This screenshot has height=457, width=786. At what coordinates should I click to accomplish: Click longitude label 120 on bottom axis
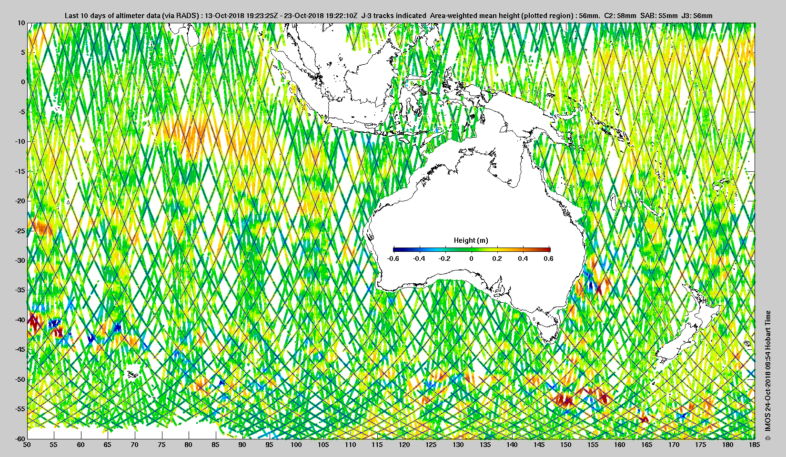pyautogui.click(x=404, y=445)
